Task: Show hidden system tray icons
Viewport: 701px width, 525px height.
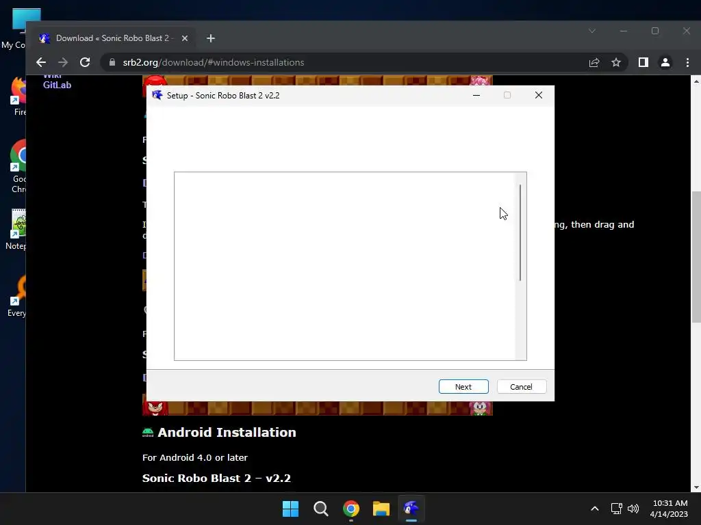Action: coord(595,509)
